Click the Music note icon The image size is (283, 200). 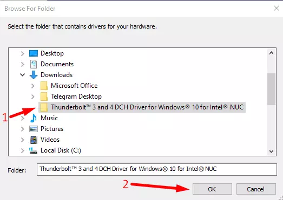pos(34,118)
